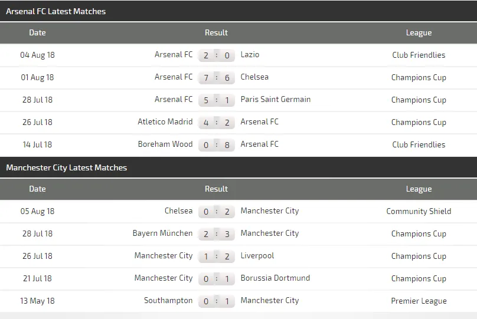
Task: Click Southampton team name
Action: tap(168, 301)
